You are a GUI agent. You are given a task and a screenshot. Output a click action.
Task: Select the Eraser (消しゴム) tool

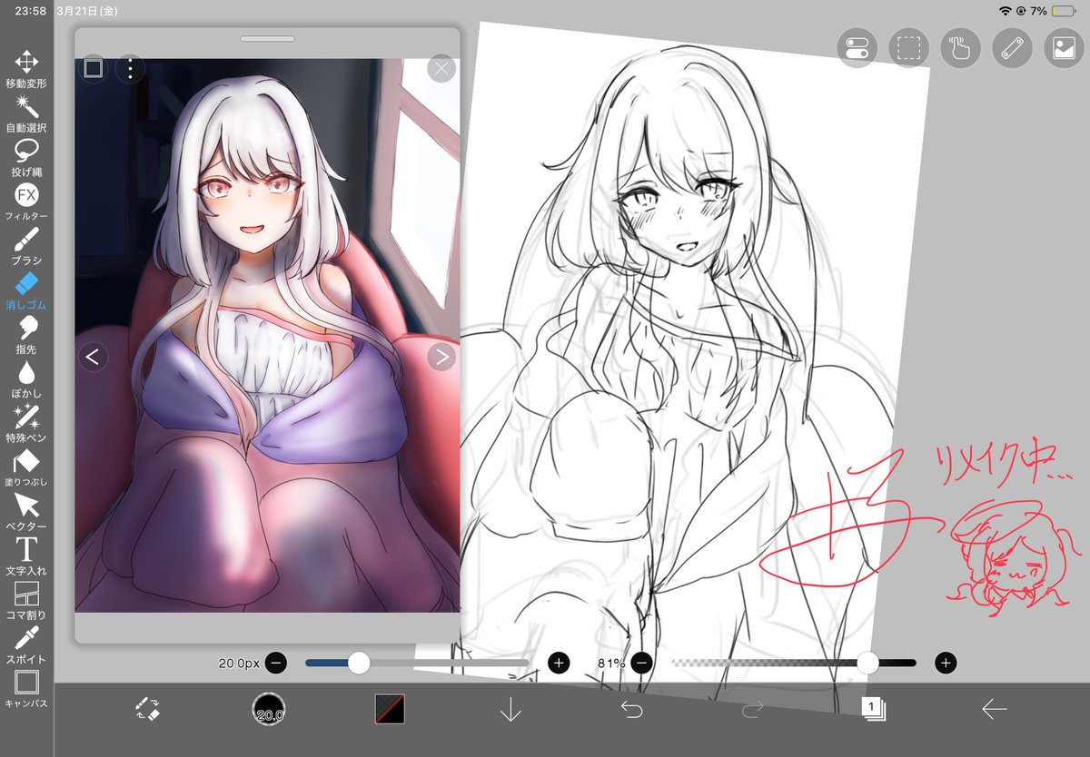26,291
